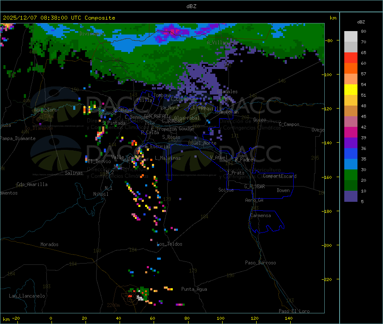
Task: Click the Paso_El_Loro map label
Action: coord(294,311)
